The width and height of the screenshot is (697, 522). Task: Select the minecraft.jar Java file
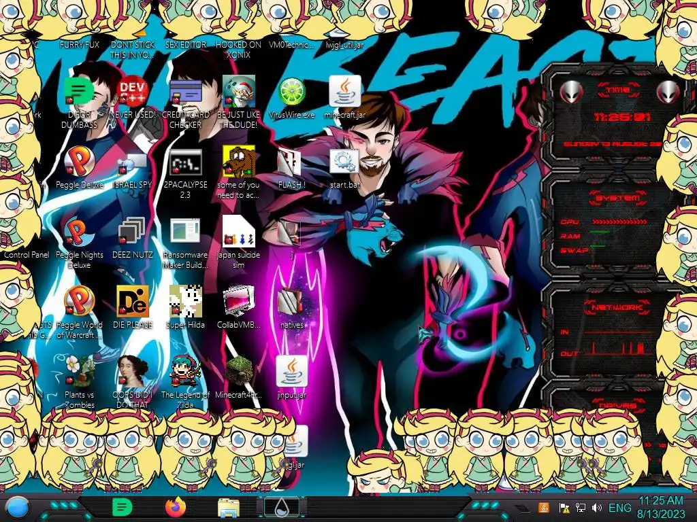[345, 90]
